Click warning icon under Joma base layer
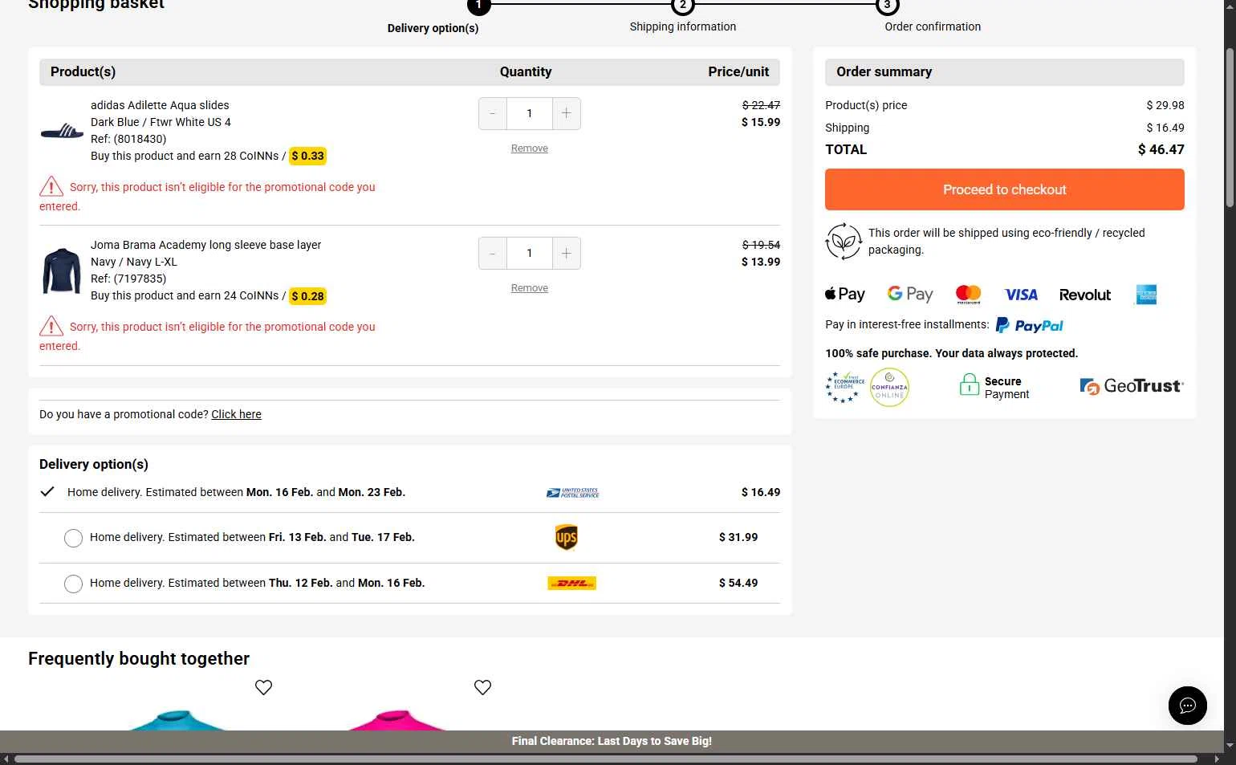Image resolution: width=1236 pixels, height=765 pixels. tap(51, 326)
